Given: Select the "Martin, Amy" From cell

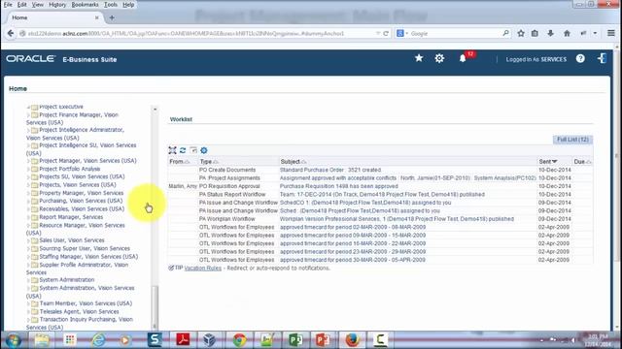Looking at the screenshot, I should tap(183, 186).
